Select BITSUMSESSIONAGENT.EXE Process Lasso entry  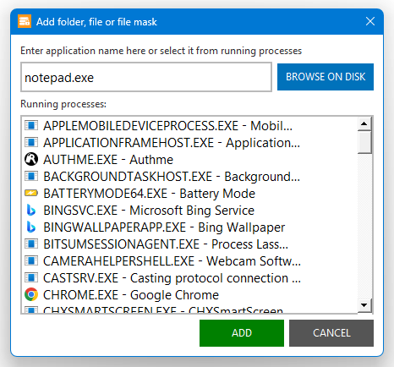click(189, 244)
